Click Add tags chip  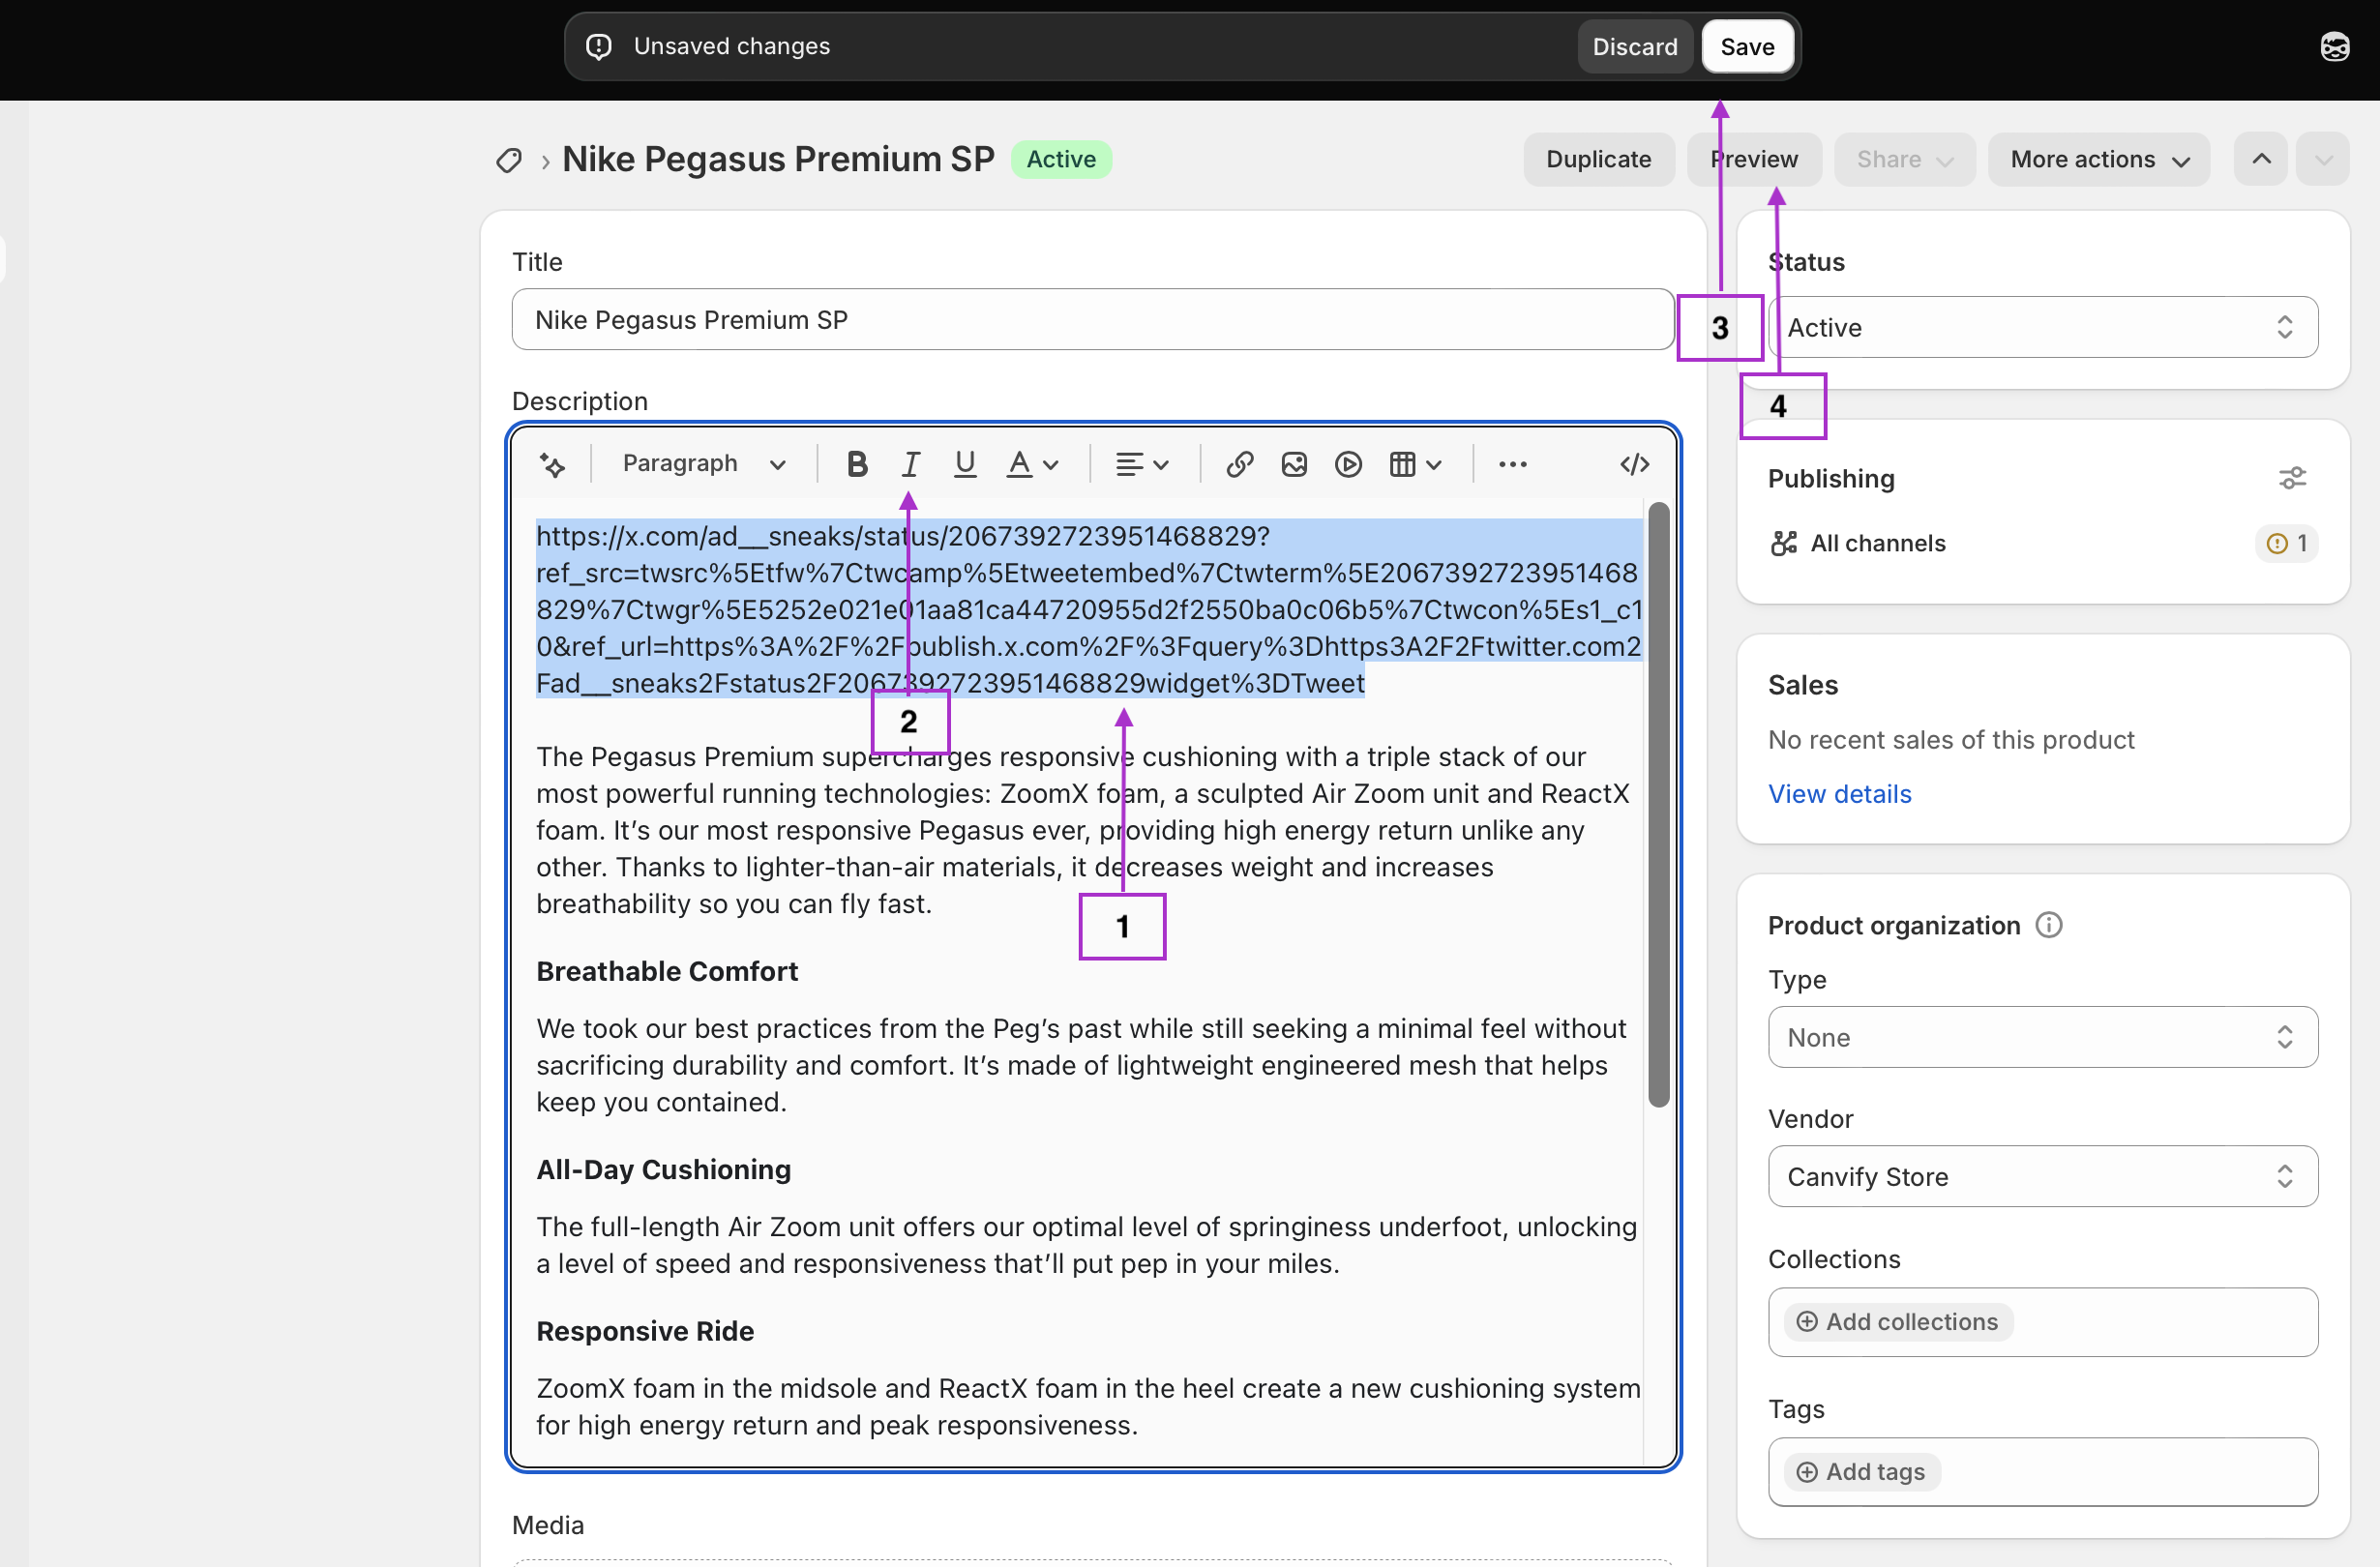pyautogui.click(x=1861, y=1472)
